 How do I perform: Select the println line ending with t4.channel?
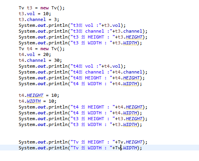[83, 72]
